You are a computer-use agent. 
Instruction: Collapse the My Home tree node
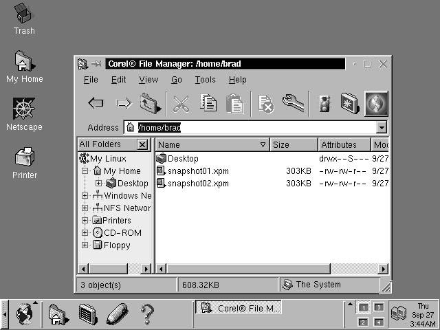(x=85, y=171)
